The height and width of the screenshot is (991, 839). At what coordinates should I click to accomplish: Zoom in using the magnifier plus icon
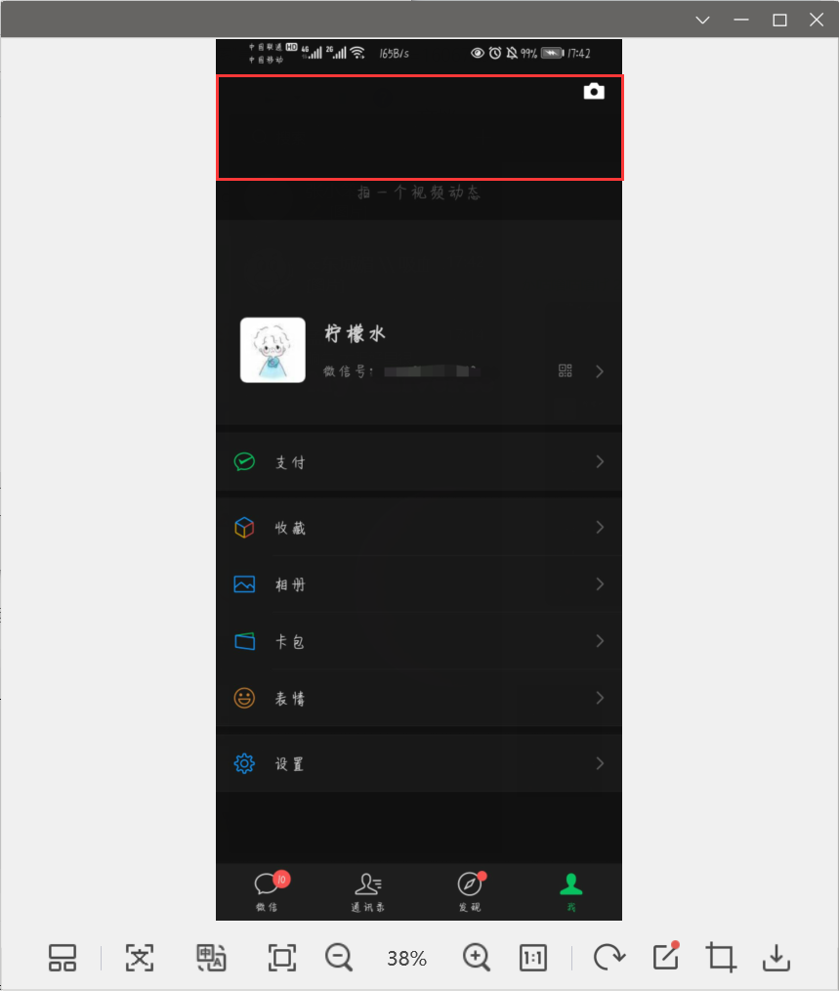477,958
